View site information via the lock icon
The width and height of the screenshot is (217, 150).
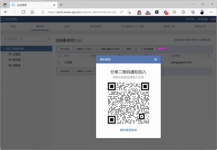point(43,12)
